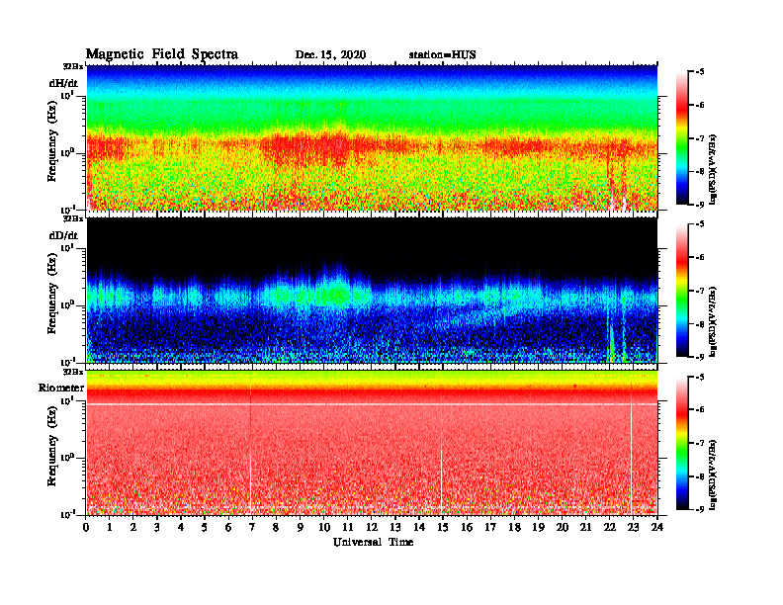Click hour 23 on the Universal Time axis
Screen dimensions: 783x605
coord(634,528)
